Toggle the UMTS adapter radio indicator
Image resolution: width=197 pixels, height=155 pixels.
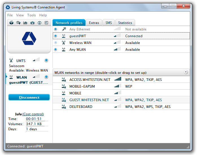tap(46, 60)
